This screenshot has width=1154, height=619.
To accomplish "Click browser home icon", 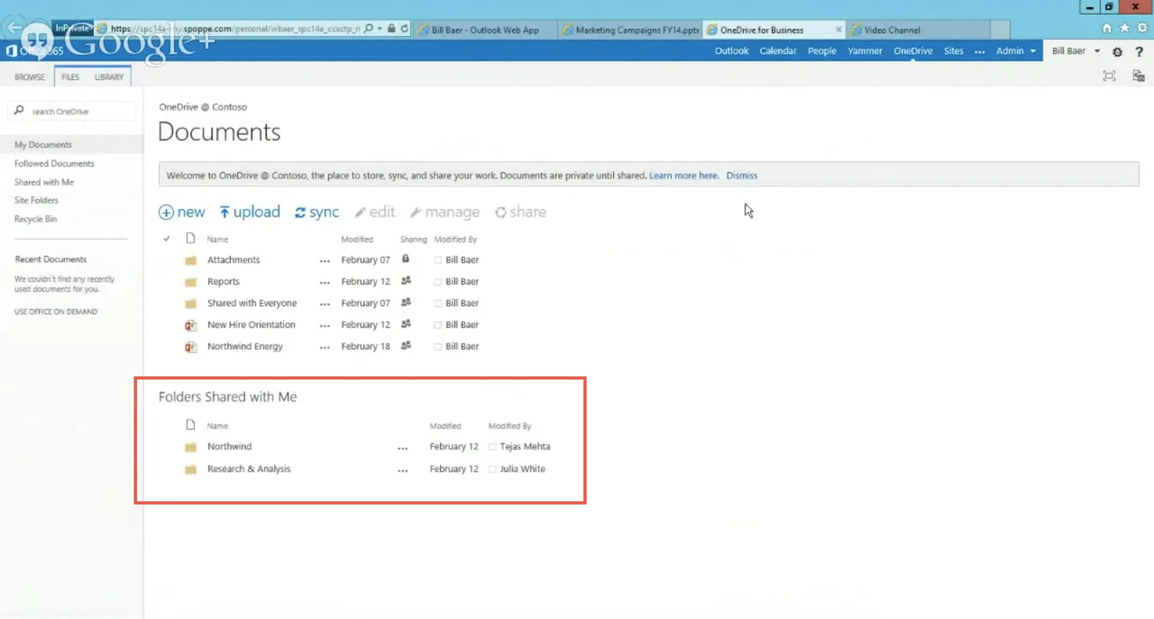I will tap(1107, 28).
